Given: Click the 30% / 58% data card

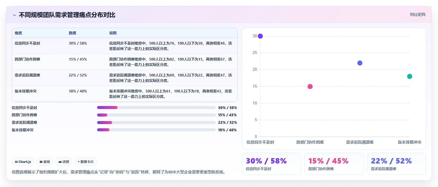Looking at the screenshot, I should tap(271, 164).
